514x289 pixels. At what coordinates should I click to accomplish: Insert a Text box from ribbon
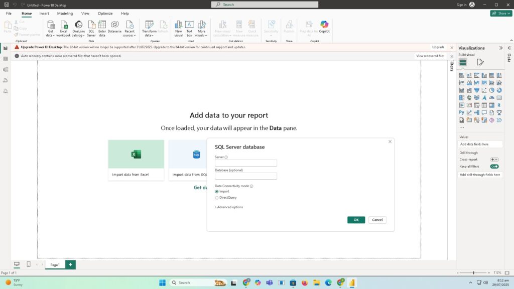coord(189,29)
